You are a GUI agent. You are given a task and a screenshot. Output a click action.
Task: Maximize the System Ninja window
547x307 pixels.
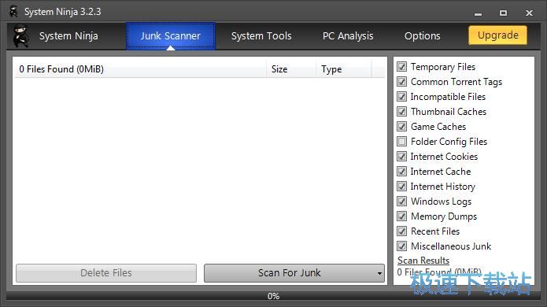tap(503, 13)
